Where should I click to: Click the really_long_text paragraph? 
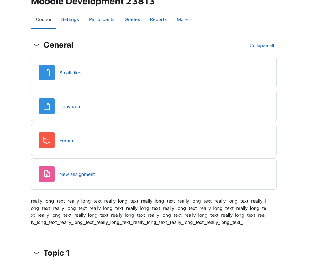coord(149,211)
